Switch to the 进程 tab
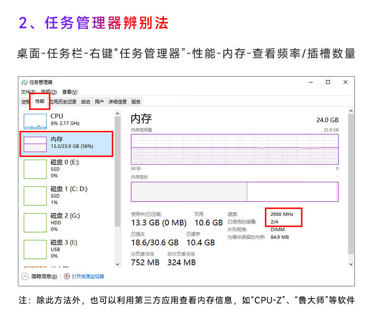 (x=25, y=102)
